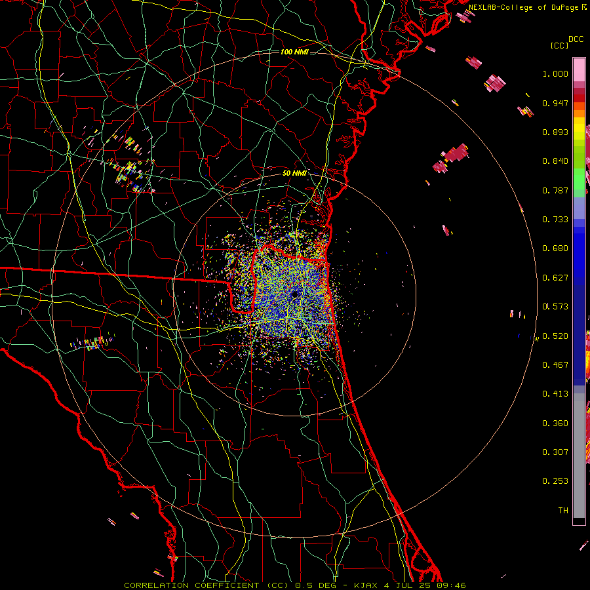The height and width of the screenshot is (590, 590).
Task: Click the light pink top segment of color bar
Action: tap(579, 69)
